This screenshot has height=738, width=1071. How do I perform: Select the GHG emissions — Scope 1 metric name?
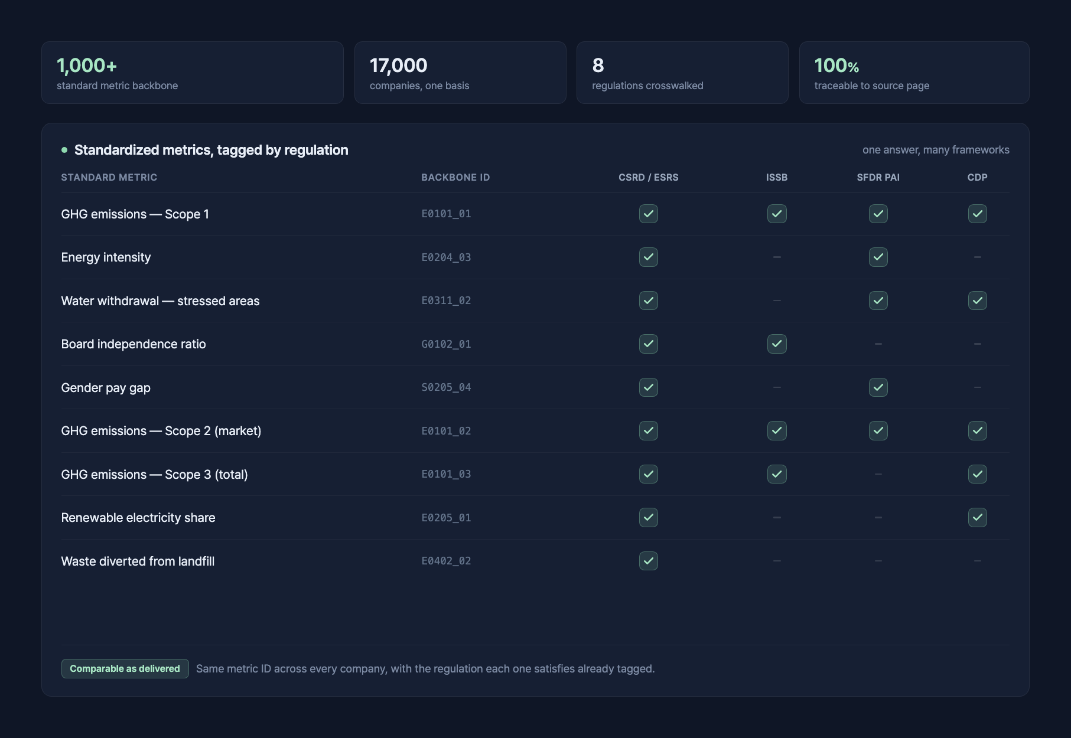(x=135, y=214)
